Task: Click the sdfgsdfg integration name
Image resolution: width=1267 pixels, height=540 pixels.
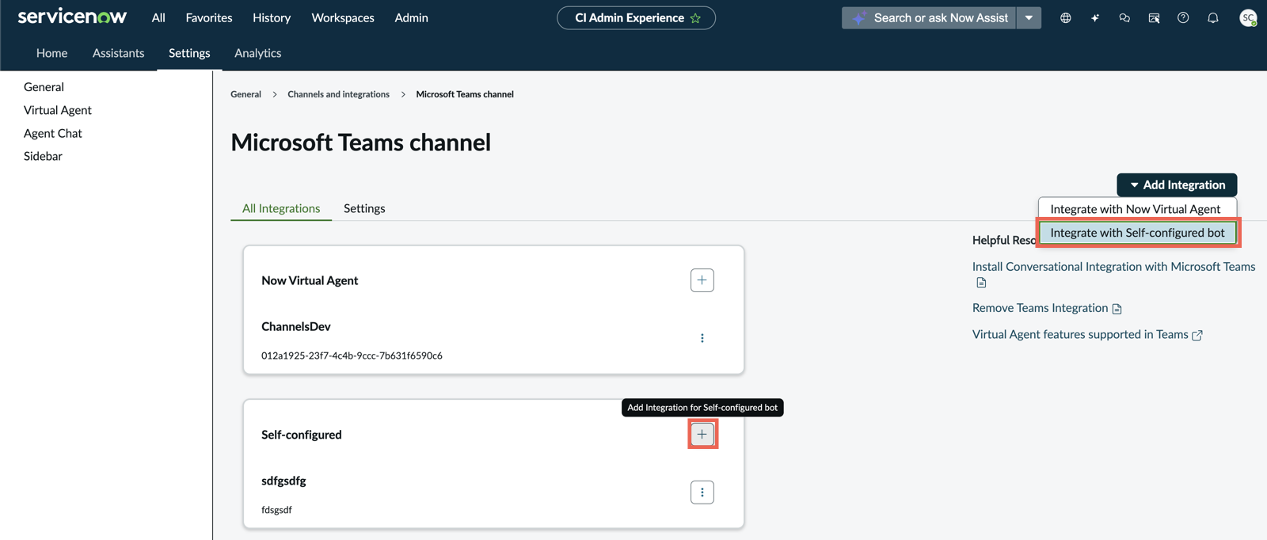Action: [283, 481]
